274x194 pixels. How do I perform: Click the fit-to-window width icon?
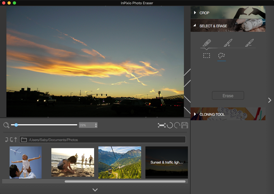coord(162,125)
